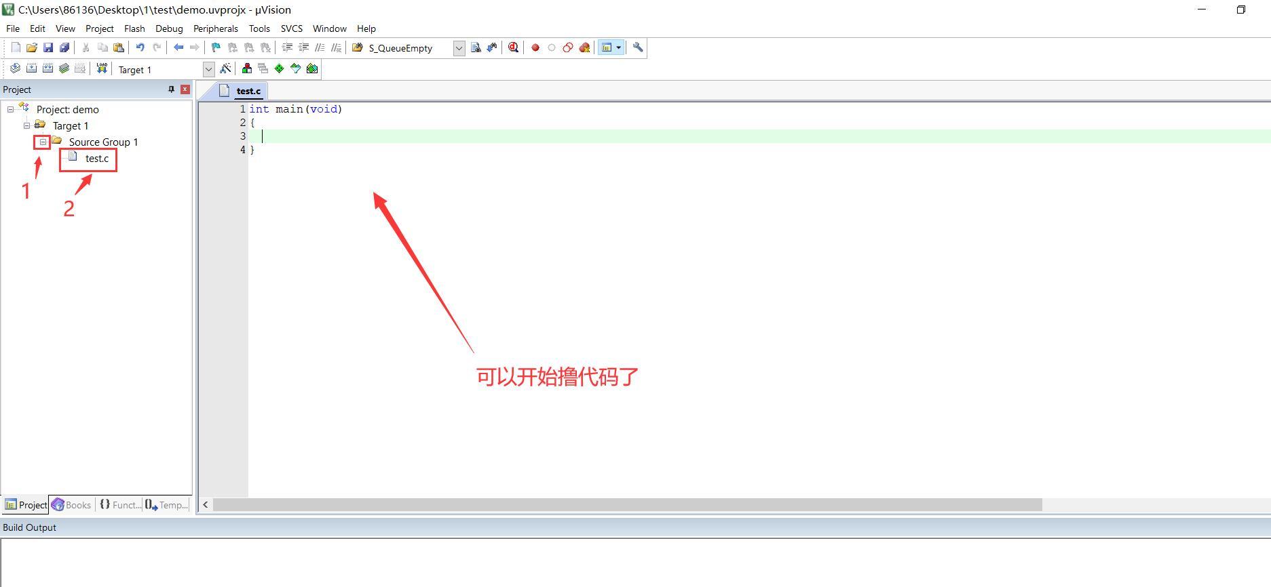Click the Select Software Packs icon
This screenshot has height=587, width=1271.
click(x=296, y=68)
